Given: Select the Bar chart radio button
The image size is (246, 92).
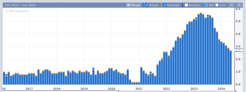Looking at the screenshot, I should [x=206, y=5].
